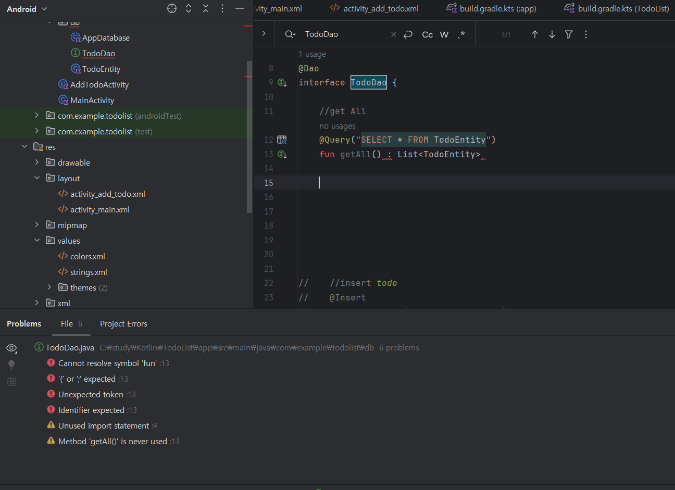Click implementation gutter icon on line 13
Image resolution: width=675 pixels, height=490 pixels.
[x=282, y=154]
